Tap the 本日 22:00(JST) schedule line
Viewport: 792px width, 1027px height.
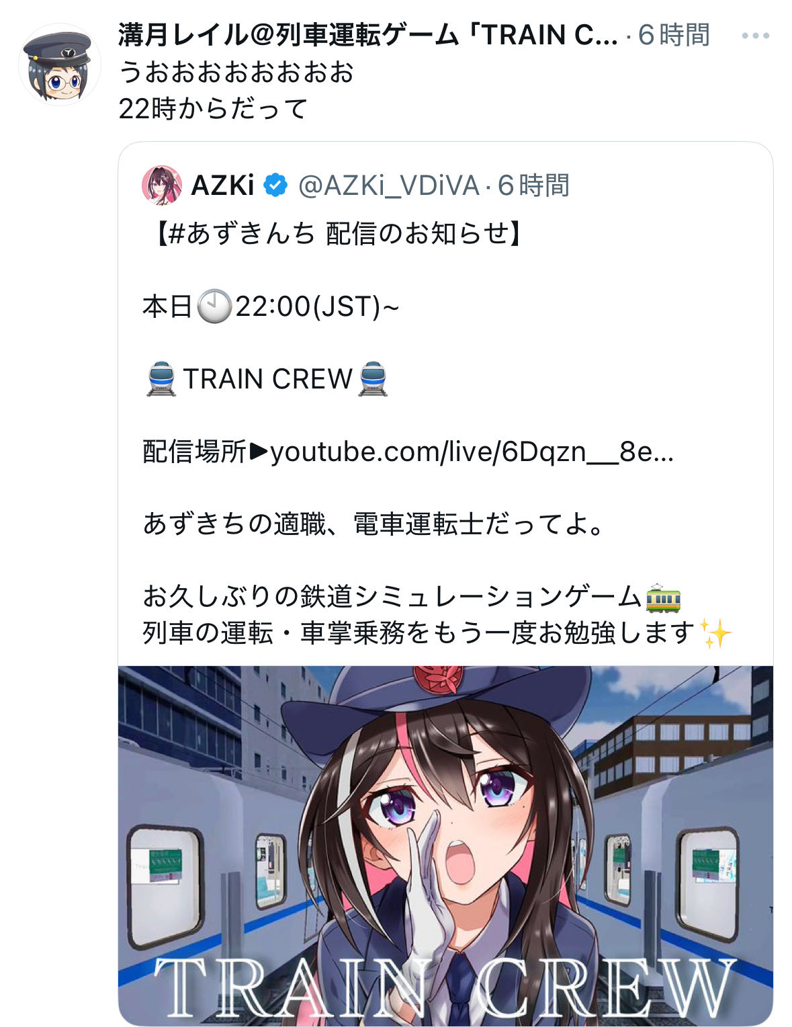(271, 306)
